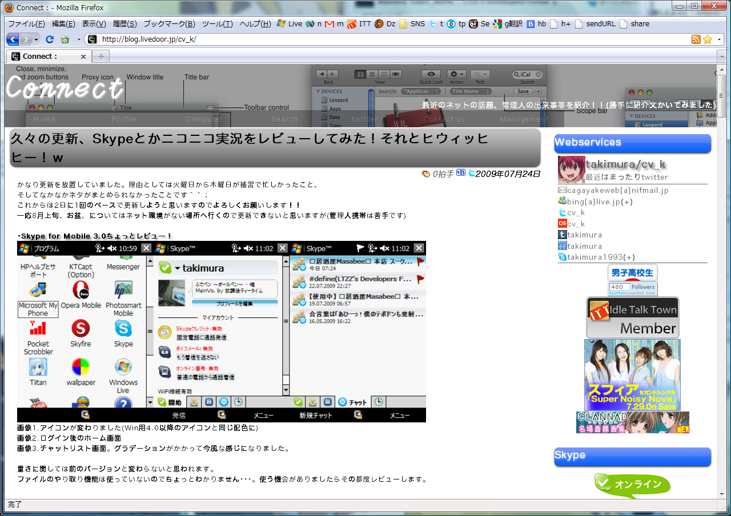Open the Skype for Mobile screenshot image
Viewport: 731px width, 516px height.
[222, 332]
